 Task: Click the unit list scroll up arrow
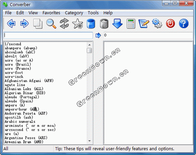89,45
